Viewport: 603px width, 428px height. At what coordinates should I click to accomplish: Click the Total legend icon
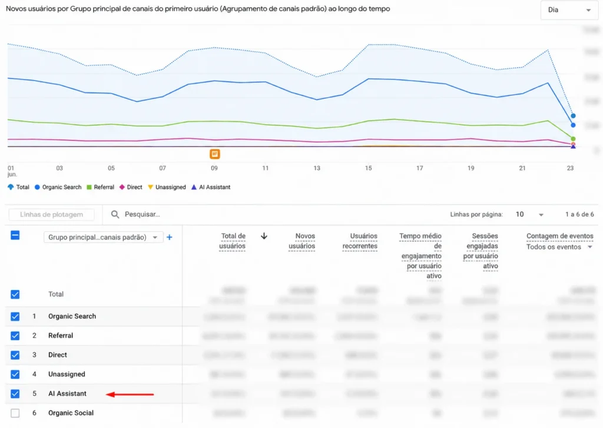[x=11, y=187]
